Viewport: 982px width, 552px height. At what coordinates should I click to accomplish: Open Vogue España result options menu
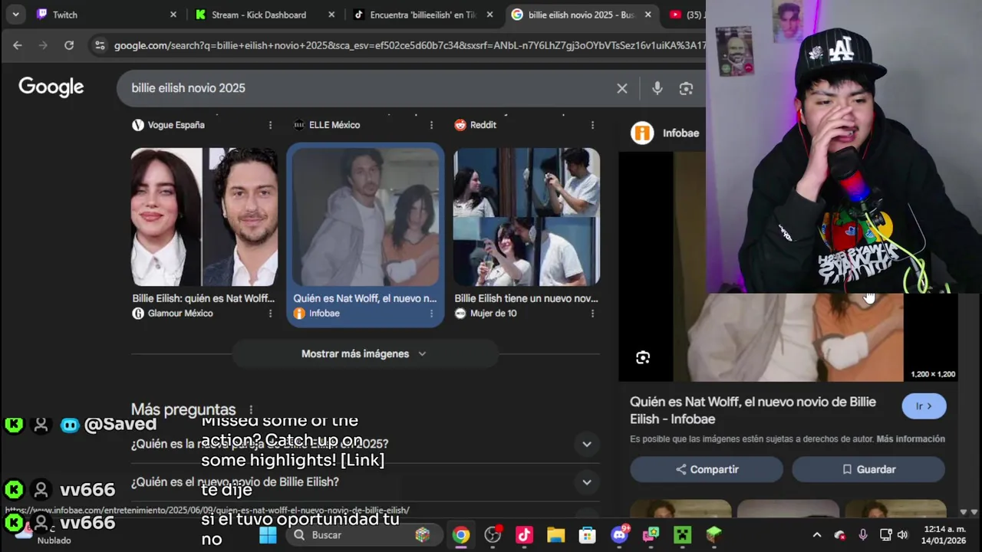270,125
